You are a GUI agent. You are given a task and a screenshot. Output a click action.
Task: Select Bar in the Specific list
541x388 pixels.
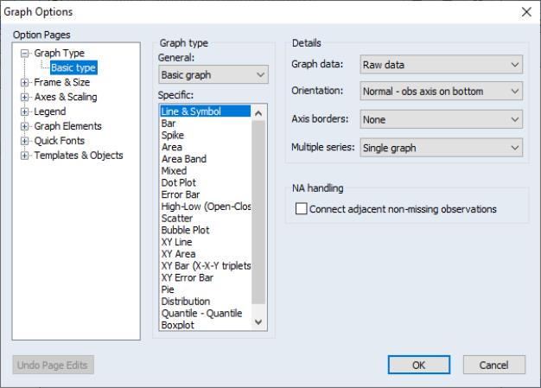click(169, 124)
